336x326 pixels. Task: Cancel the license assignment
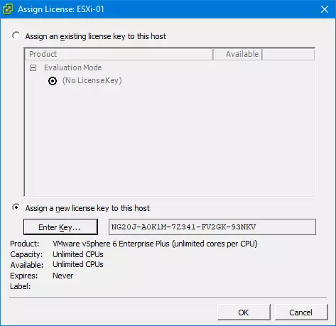coord(301,313)
